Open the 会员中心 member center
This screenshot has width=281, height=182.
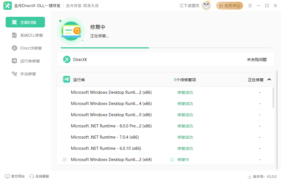point(229,5)
